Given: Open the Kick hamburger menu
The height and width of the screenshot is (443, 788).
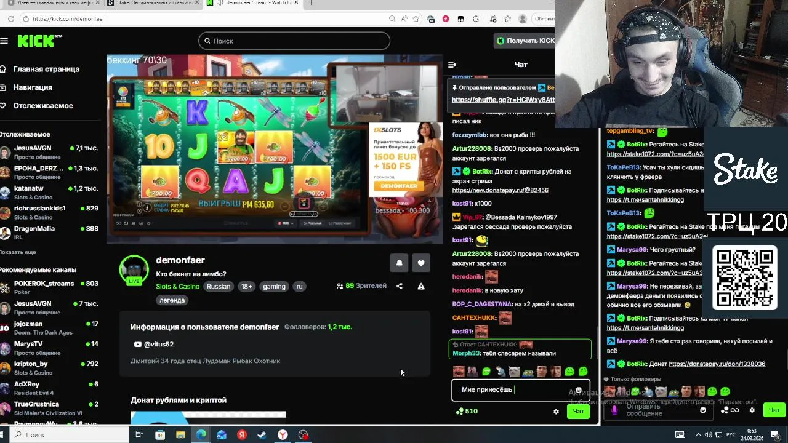Looking at the screenshot, I should [4, 41].
